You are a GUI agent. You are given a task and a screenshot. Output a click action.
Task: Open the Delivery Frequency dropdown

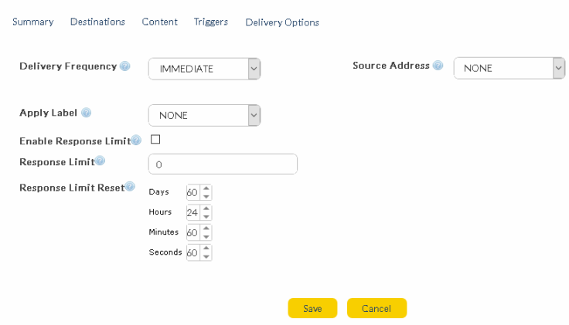click(204, 69)
